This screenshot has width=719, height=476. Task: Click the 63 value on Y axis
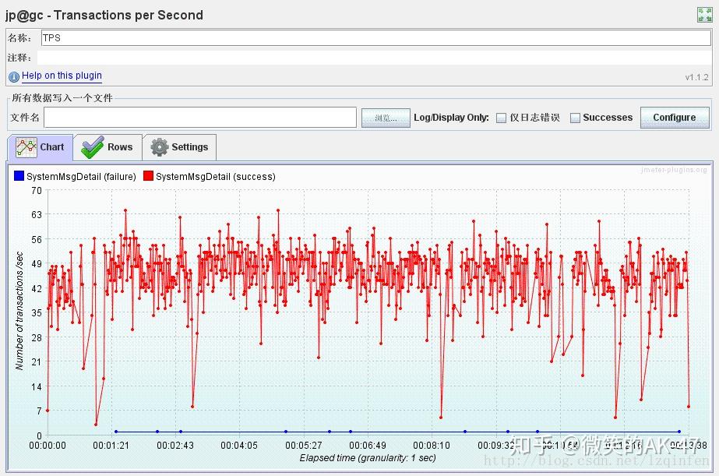click(37, 214)
